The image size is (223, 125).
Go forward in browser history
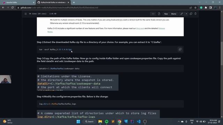point(8,8)
